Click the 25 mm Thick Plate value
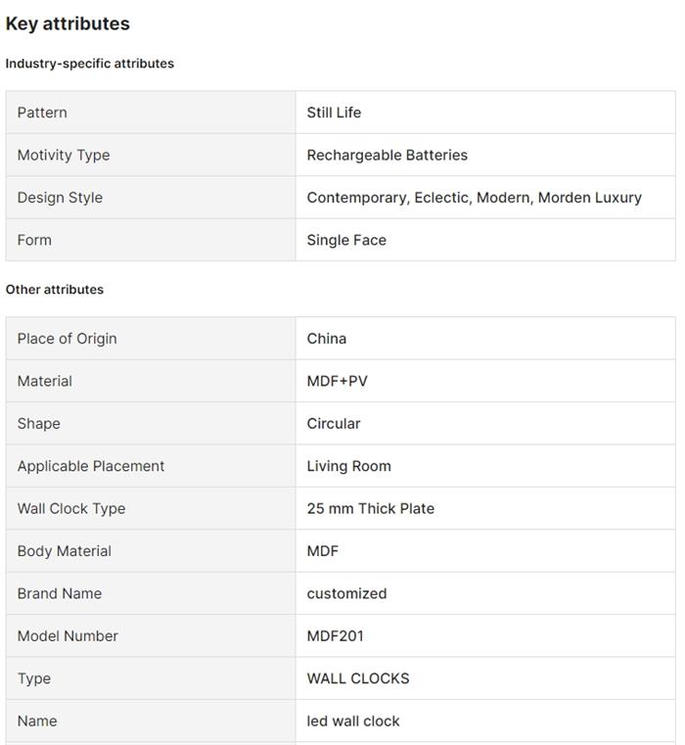685x745 pixels. pyautogui.click(x=370, y=509)
